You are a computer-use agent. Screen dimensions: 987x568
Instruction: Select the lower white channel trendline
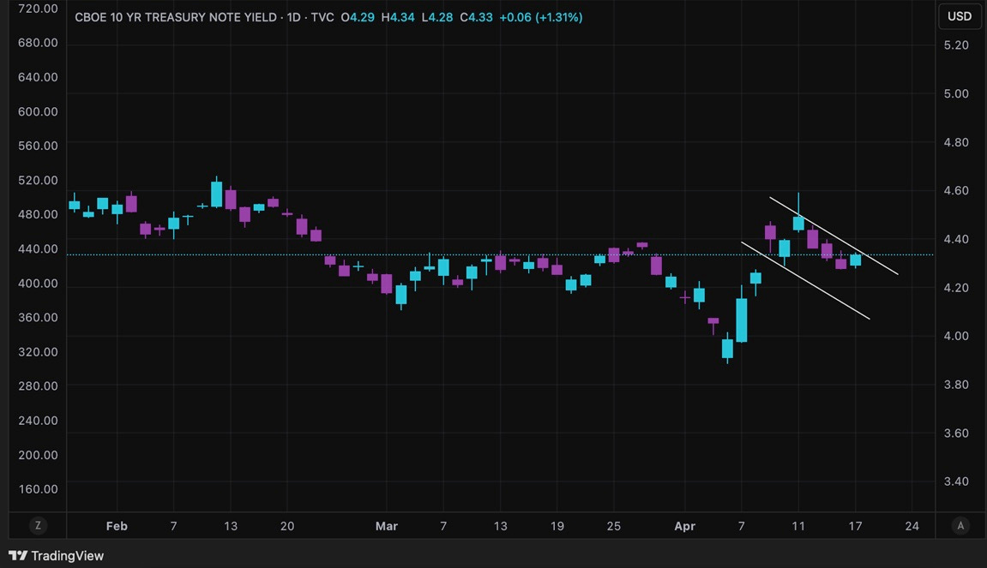(x=806, y=280)
